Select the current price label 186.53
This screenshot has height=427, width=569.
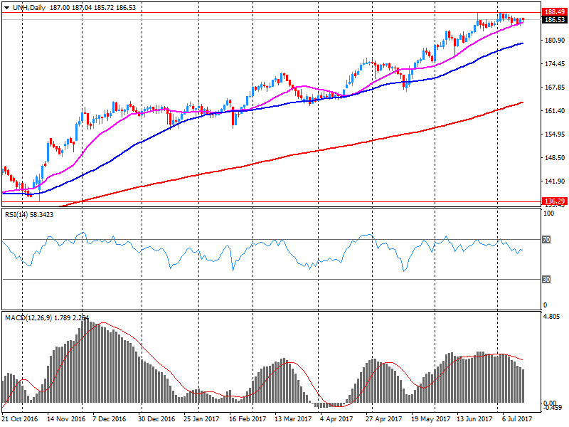click(x=555, y=20)
